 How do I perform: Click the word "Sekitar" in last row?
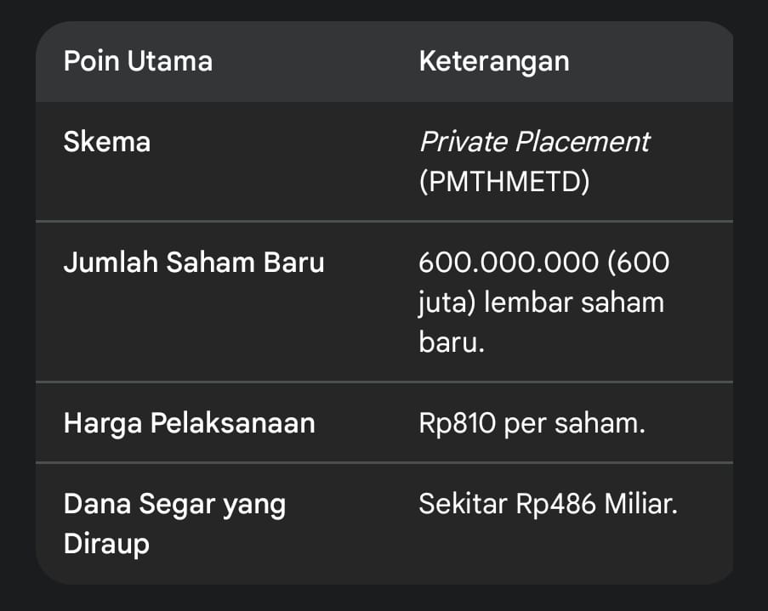pos(464,504)
